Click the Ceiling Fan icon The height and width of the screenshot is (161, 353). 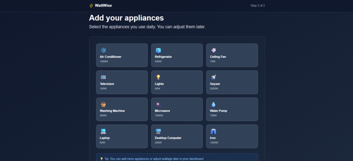tap(213, 50)
